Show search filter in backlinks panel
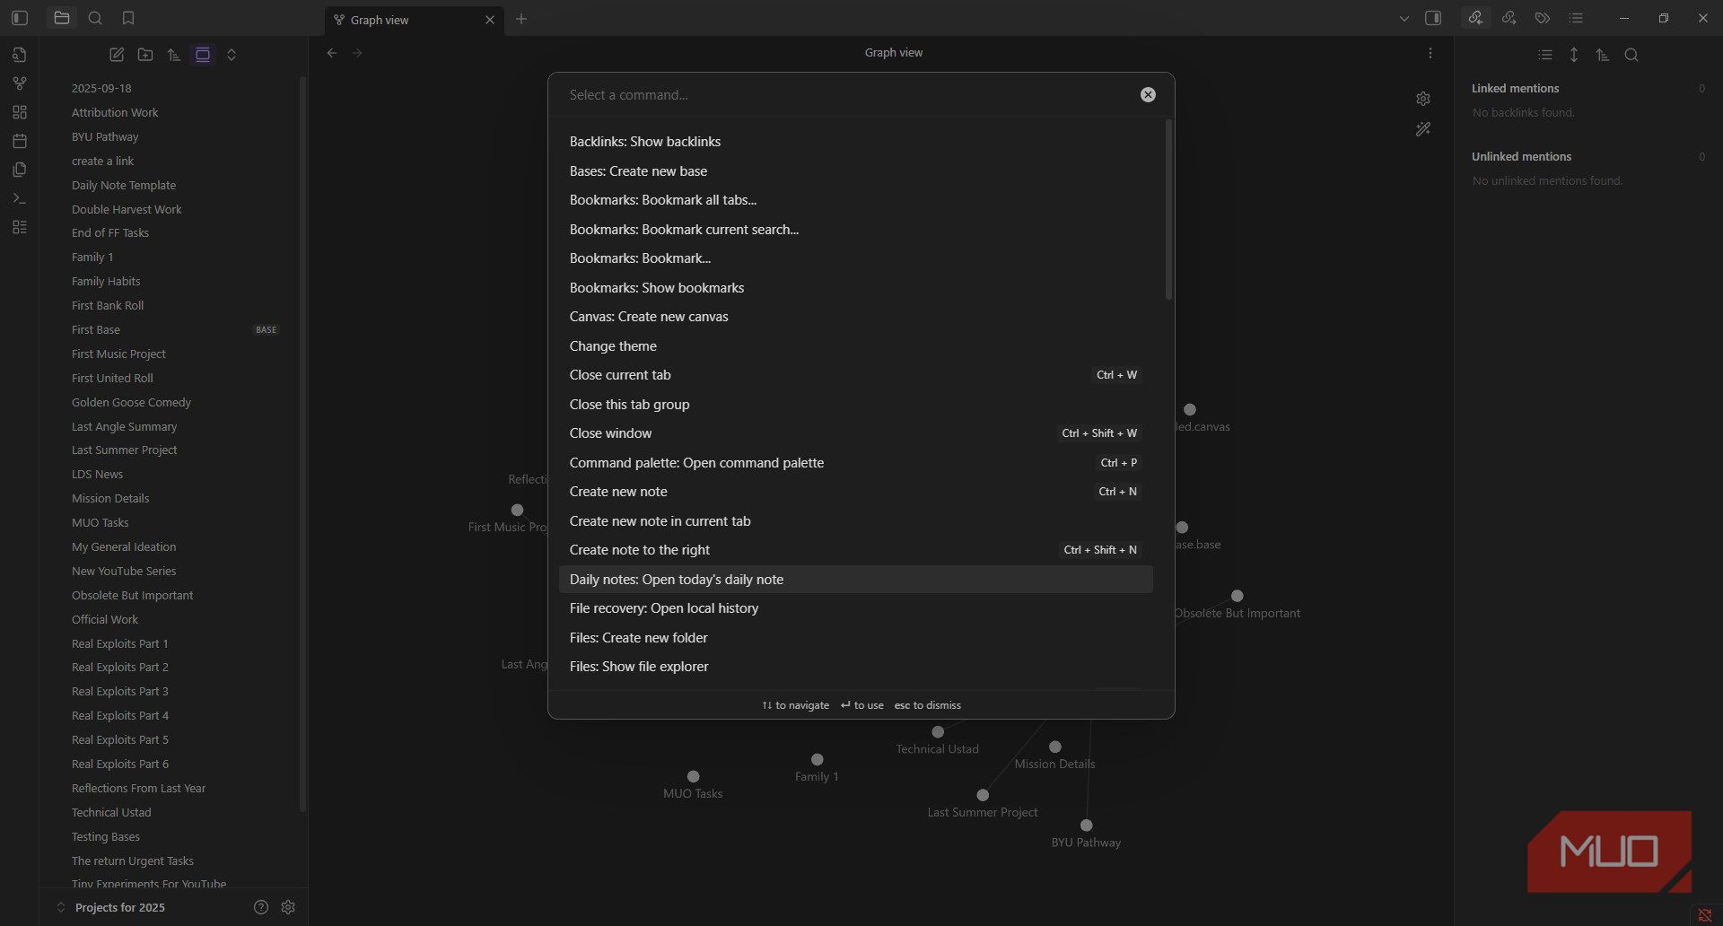Viewport: 1723px width, 926px height. pos(1631,55)
